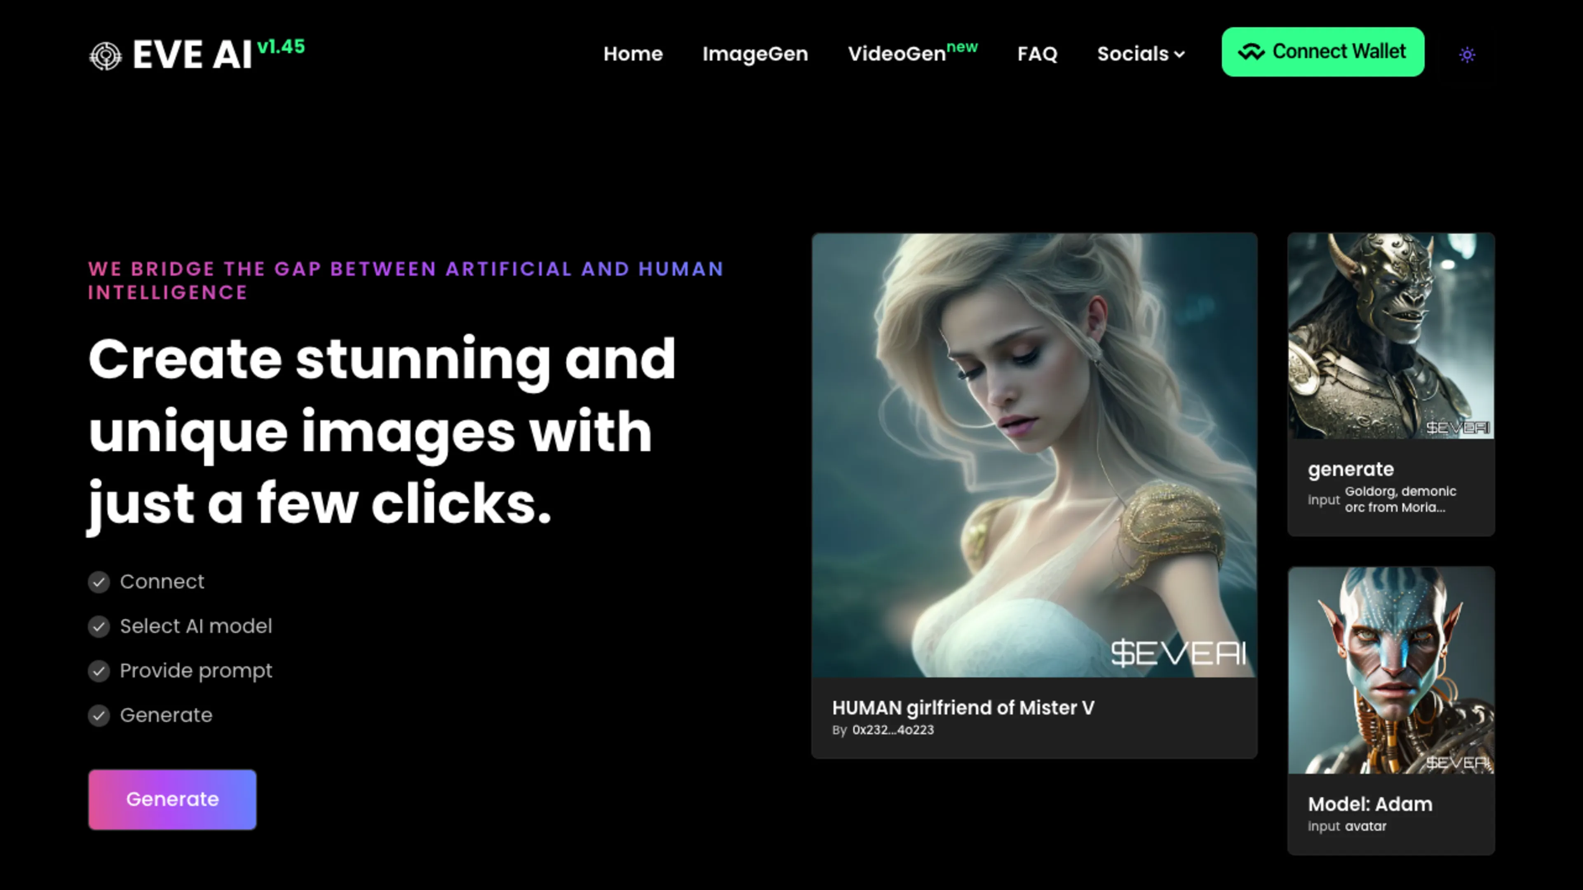
Task: Open the FAQ menu item
Action: (x=1037, y=54)
